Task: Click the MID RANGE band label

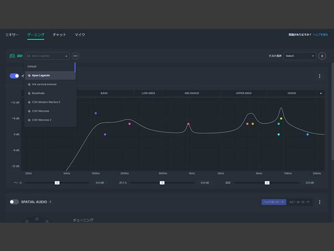Action: pyautogui.click(x=192, y=93)
